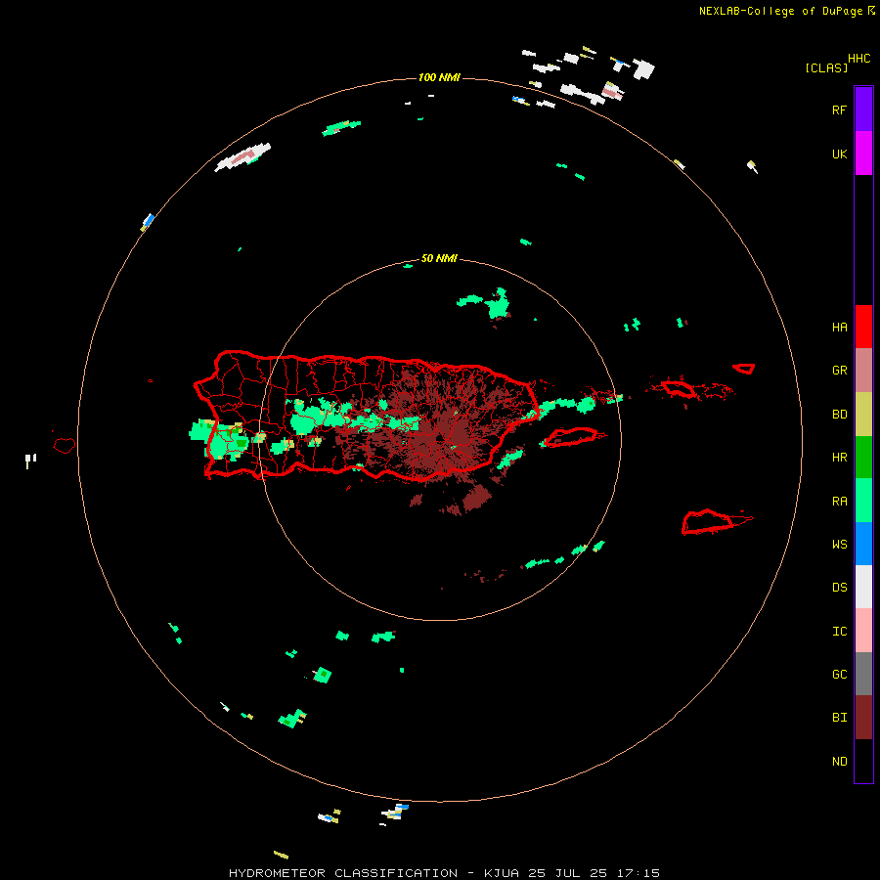
Task: Click the HHC product label
Action: pyautogui.click(x=858, y=59)
